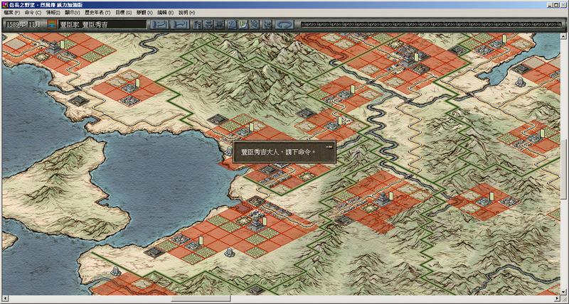Image resolution: width=569 pixels, height=304 pixels.
Task: Open the 檔案(F) menu
Action: 11,12
